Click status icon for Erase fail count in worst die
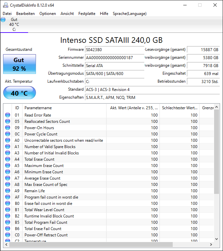 tap(8, 203)
